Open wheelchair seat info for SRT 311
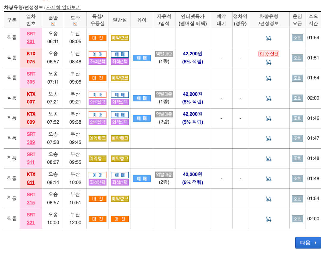331x253 pixels. tap(269, 159)
